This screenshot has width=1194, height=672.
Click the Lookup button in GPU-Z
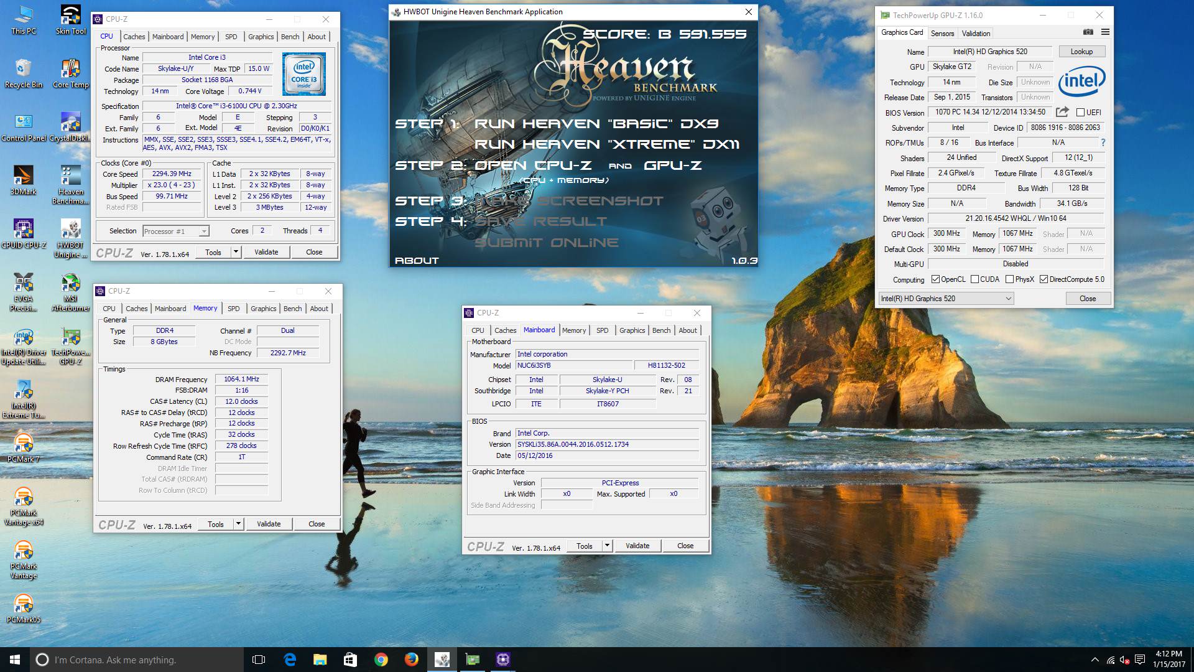coord(1081,52)
